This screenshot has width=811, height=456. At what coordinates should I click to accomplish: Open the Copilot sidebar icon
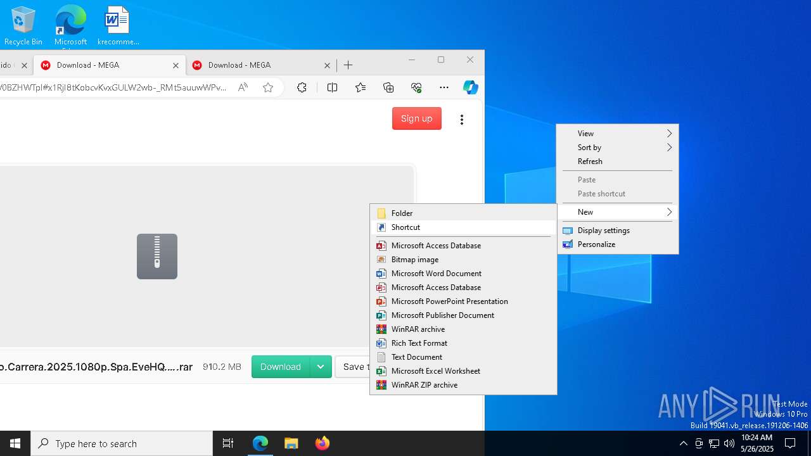(x=470, y=87)
